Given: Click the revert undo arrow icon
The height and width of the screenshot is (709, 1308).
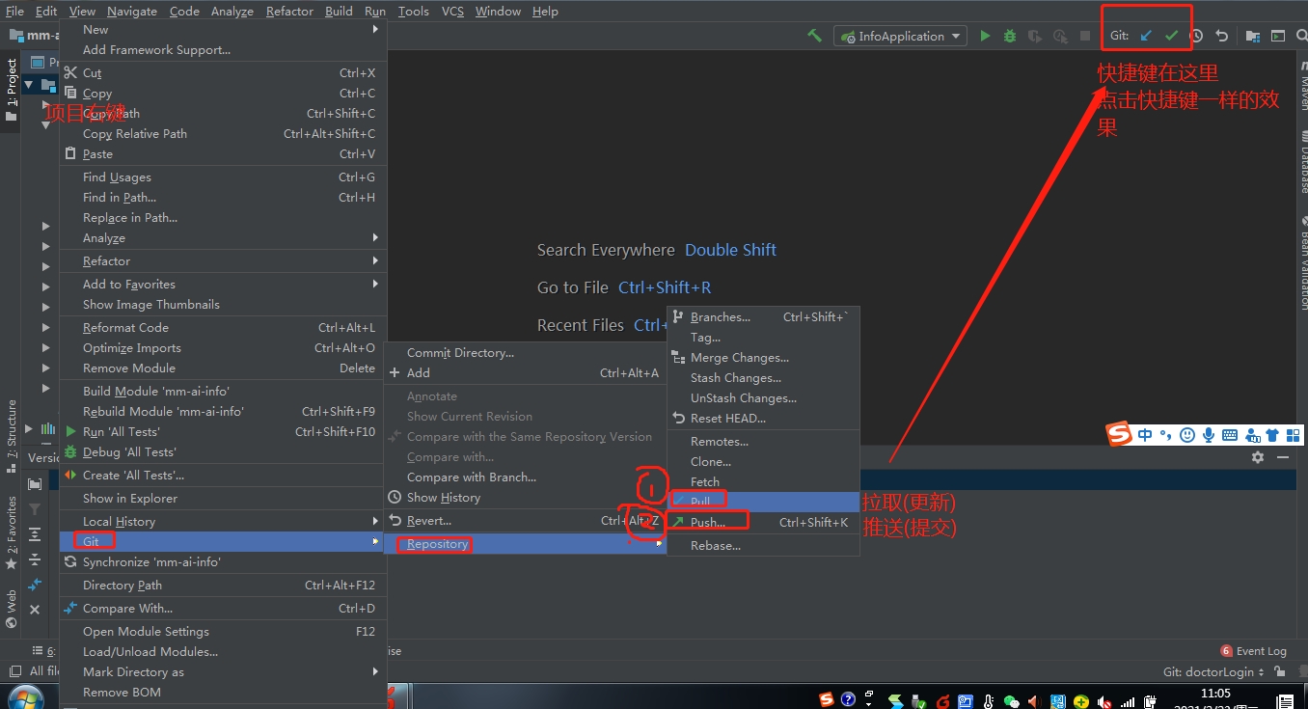Looking at the screenshot, I should point(1222,36).
